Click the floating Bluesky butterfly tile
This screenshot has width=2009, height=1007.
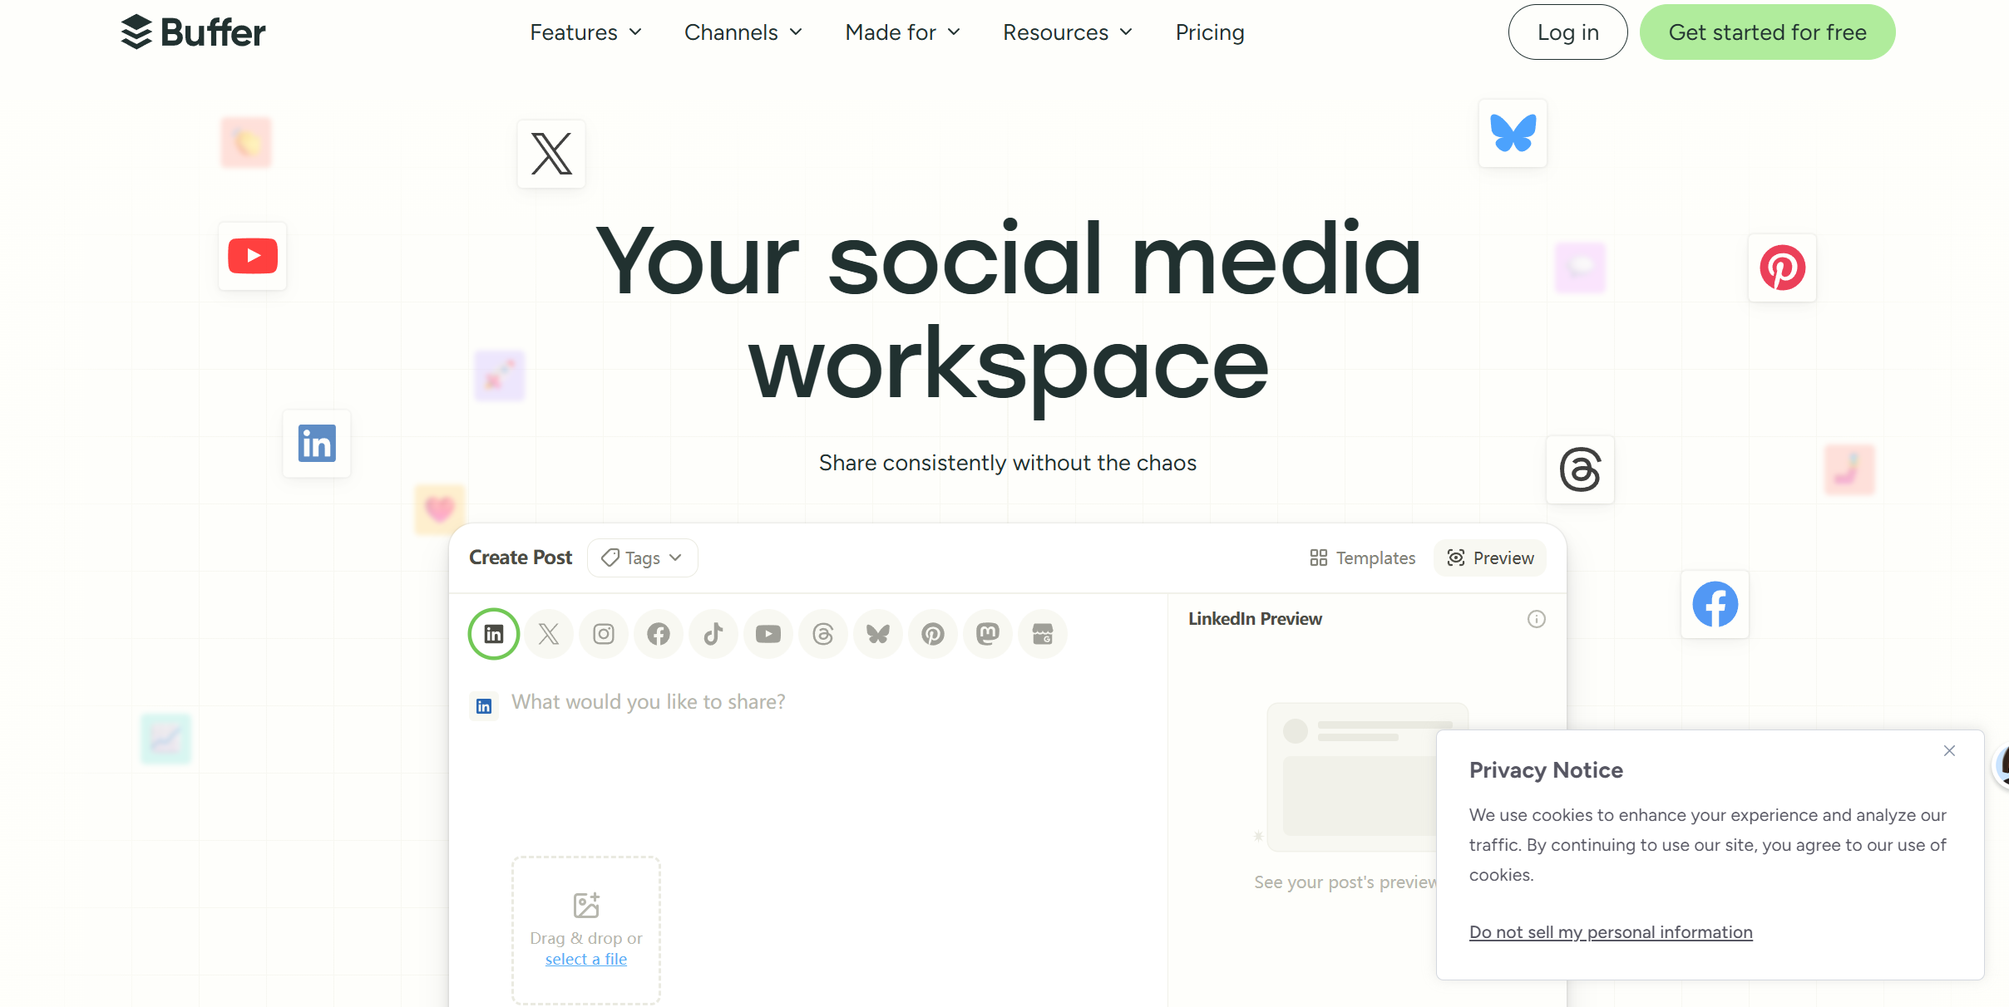1513,133
